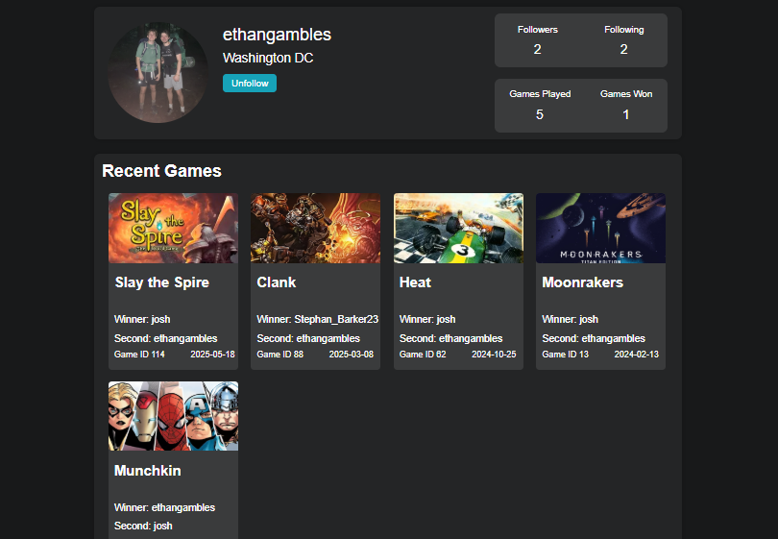Open ethangambles profile picture
This screenshot has width=778, height=539.
pyautogui.click(x=158, y=72)
